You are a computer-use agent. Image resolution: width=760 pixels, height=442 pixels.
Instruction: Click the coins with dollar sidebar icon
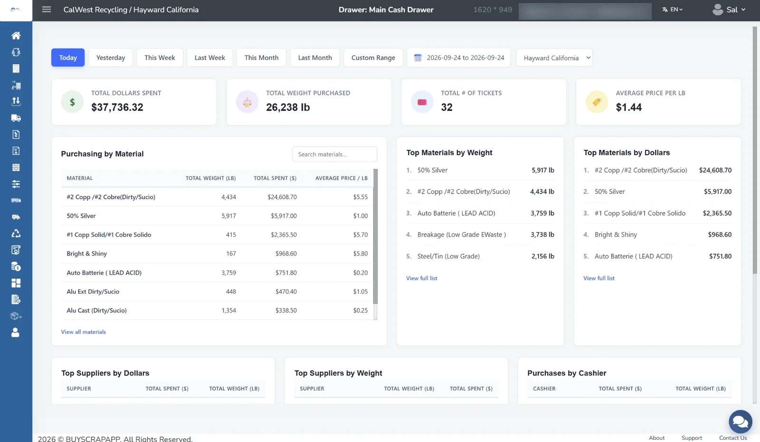pyautogui.click(x=16, y=267)
